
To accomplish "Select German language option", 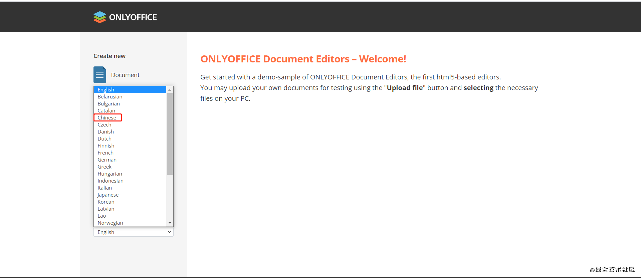I will point(130,160).
